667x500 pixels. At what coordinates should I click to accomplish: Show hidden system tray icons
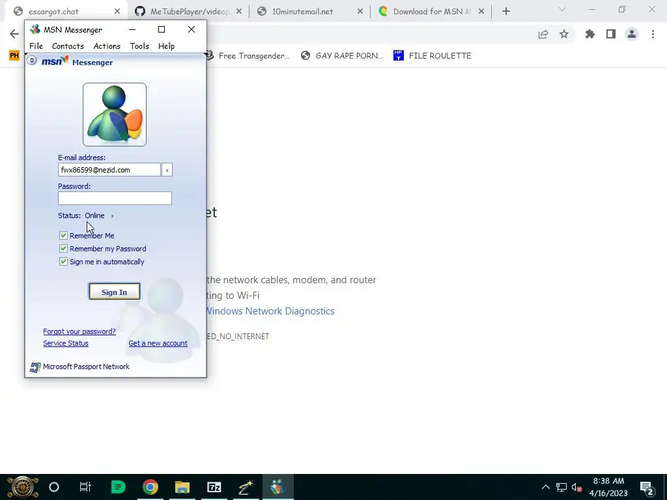545,487
